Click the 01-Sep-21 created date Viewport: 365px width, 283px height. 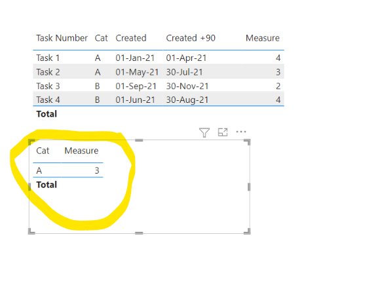pos(136,86)
